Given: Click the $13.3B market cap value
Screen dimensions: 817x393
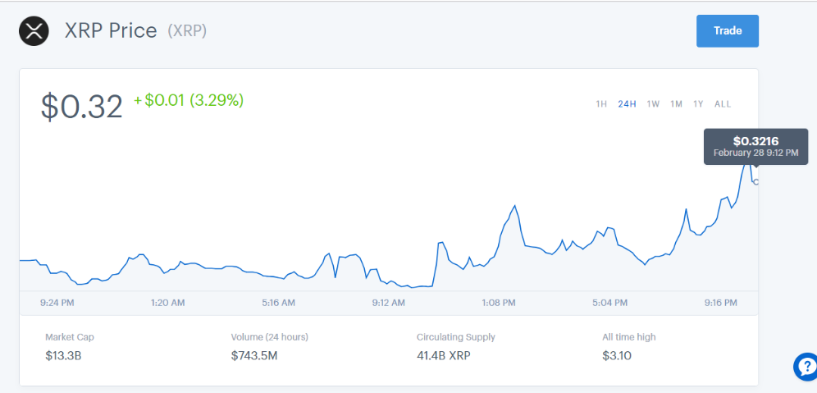Looking at the screenshot, I should click(63, 357).
